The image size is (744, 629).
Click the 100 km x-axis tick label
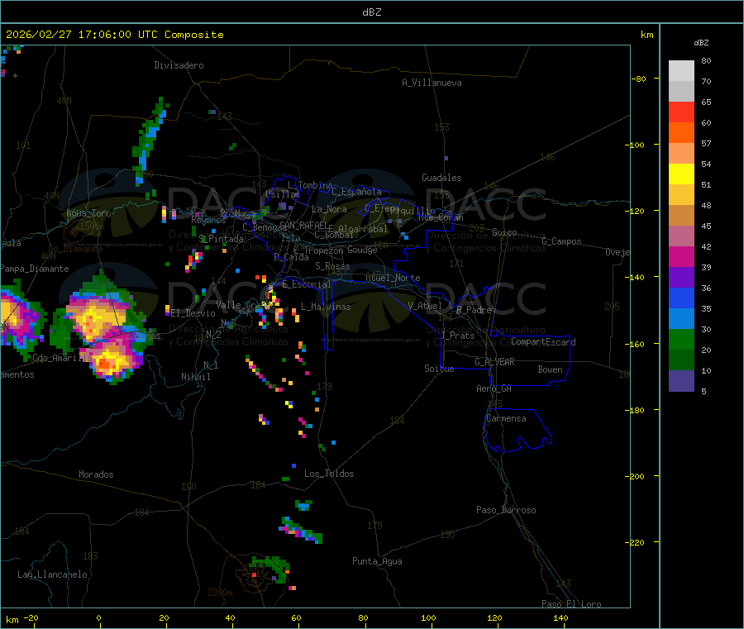tap(428, 618)
